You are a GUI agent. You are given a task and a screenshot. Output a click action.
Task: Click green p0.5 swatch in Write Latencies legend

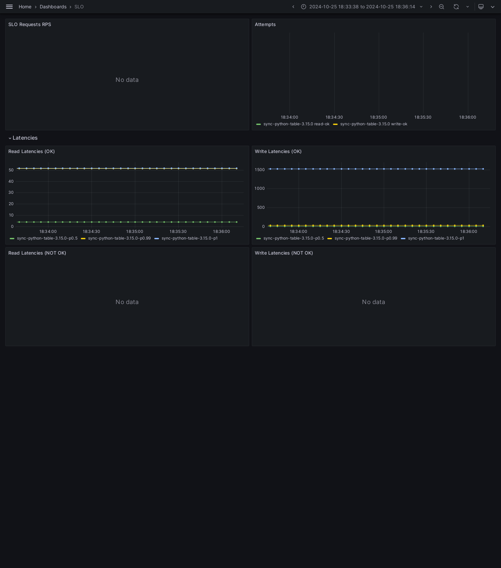click(259, 239)
